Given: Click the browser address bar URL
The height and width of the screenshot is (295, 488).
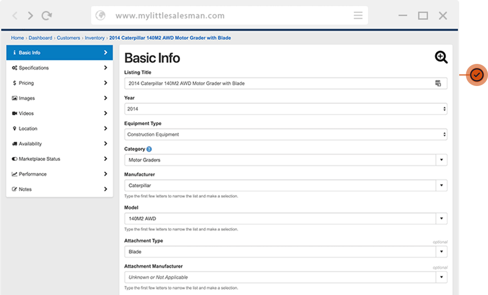Looking at the screenshot, I should (170, 15).
